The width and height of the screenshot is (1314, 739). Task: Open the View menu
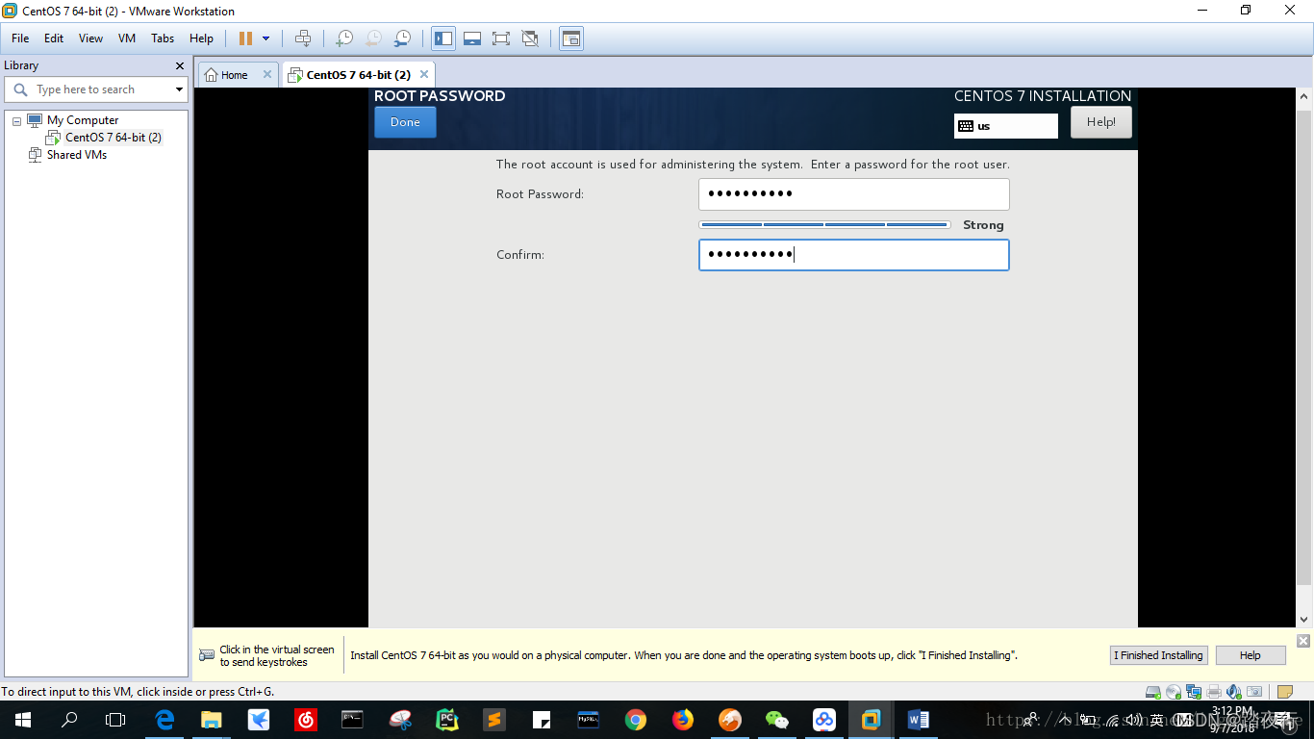(90, 38)
